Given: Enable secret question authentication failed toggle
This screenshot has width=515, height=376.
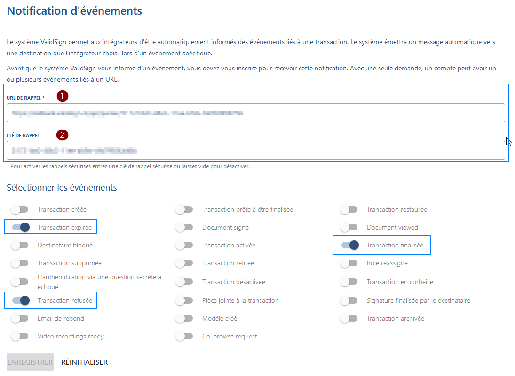Looking at the screenshot, I should tap(20, 282).
